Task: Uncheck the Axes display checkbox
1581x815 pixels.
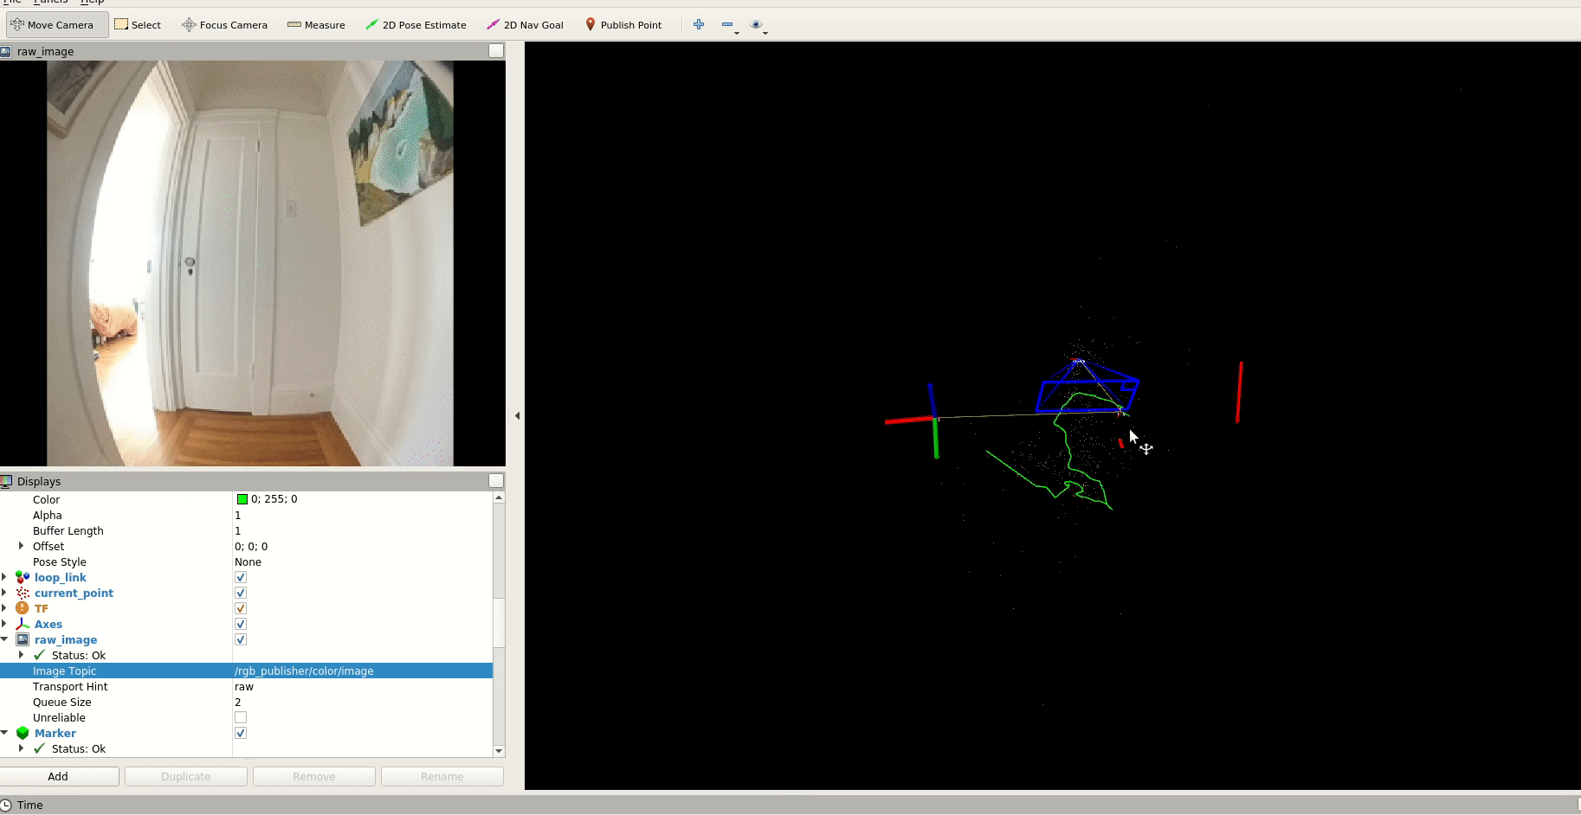Action: (241, 624)
